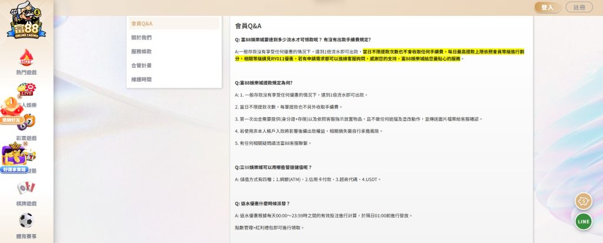Click the 註冊 register button
This screenshot has width=603, height=243.
[579, 7]
